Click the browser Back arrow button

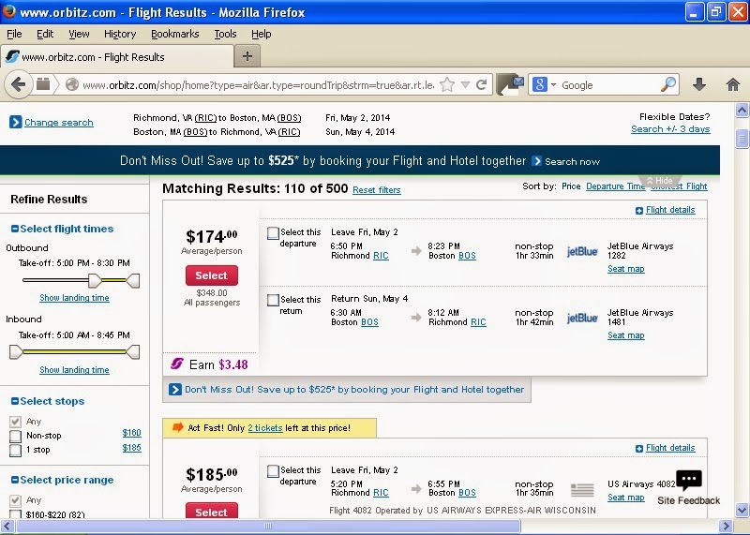click(18, 85)
